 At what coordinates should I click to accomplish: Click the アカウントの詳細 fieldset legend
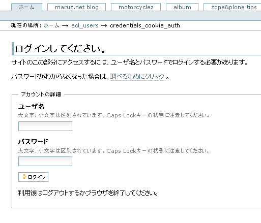click(x=41, y=94)
